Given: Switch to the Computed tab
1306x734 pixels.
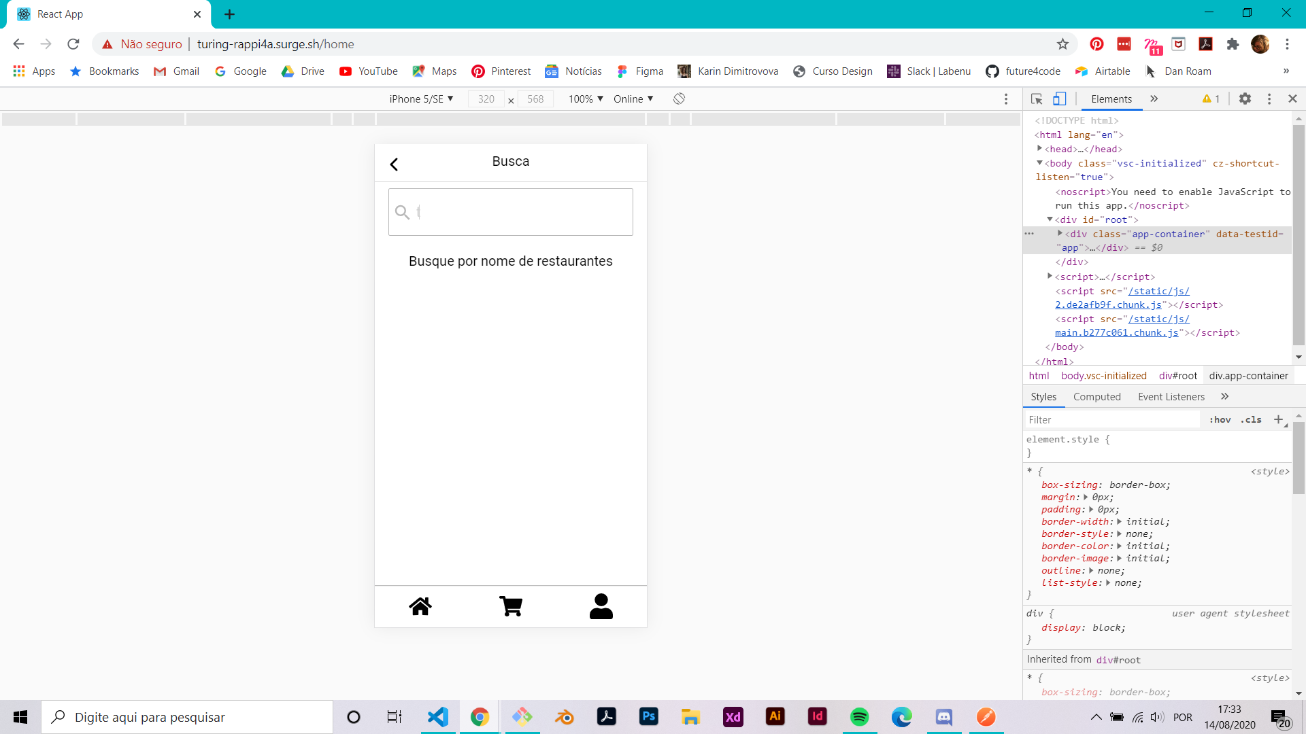Looking at the screenshot, I should 1096,397.
